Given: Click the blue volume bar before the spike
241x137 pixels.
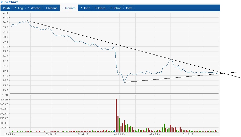Looking at the screenshot, I should [x=115, y=131].
